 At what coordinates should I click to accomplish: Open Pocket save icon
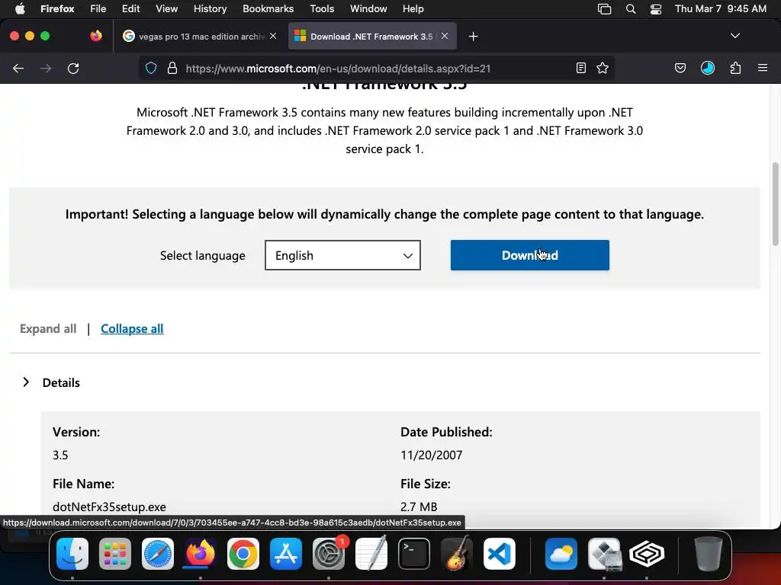point(680,68)
